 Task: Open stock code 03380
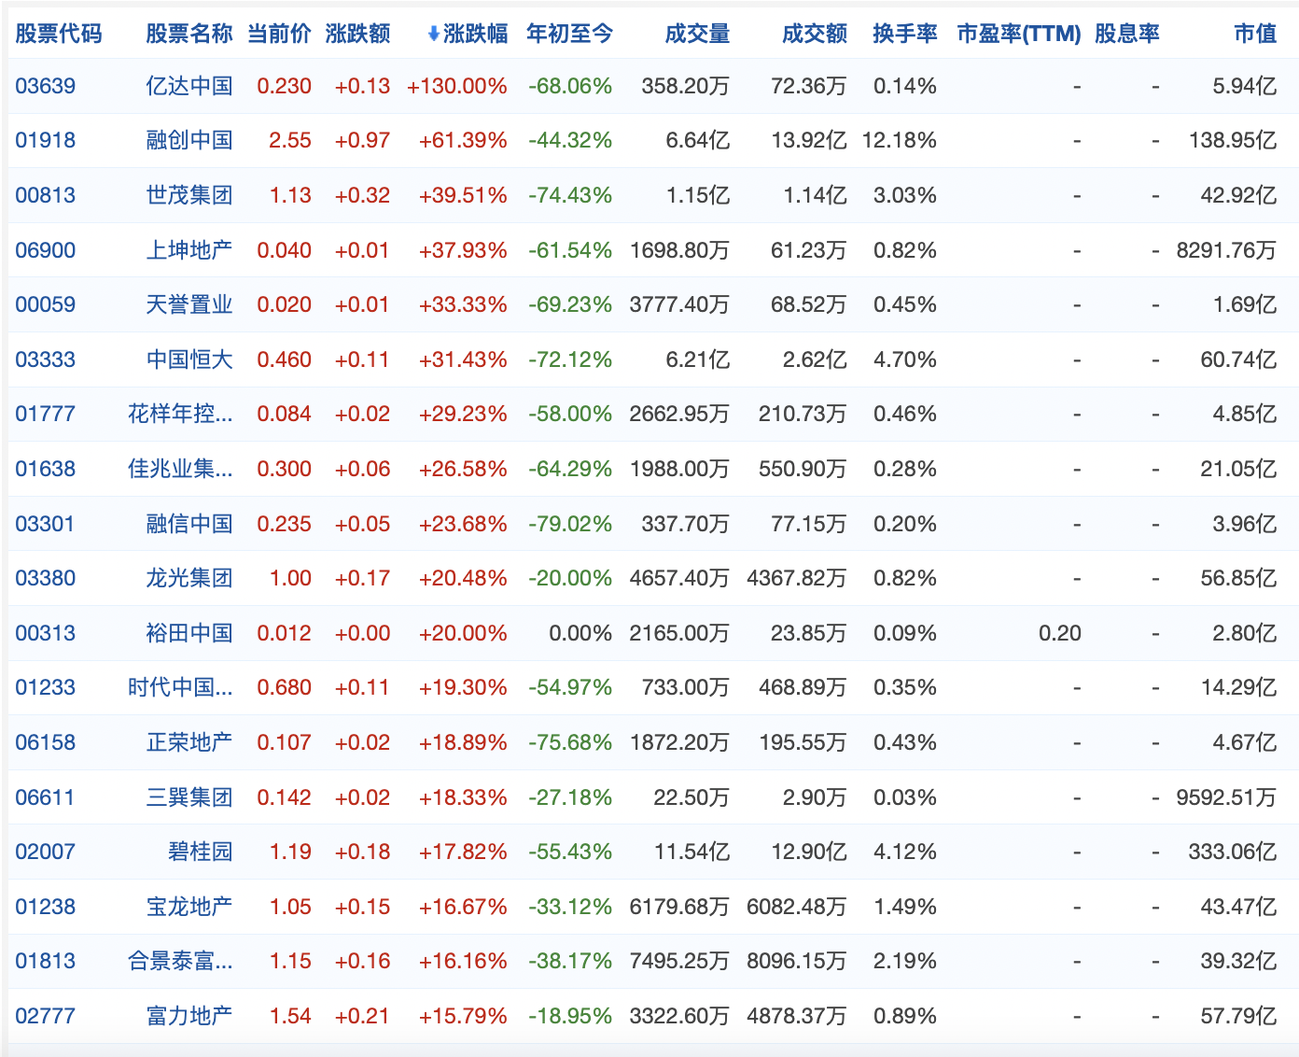pyautogui.click(x=46, y=578)
